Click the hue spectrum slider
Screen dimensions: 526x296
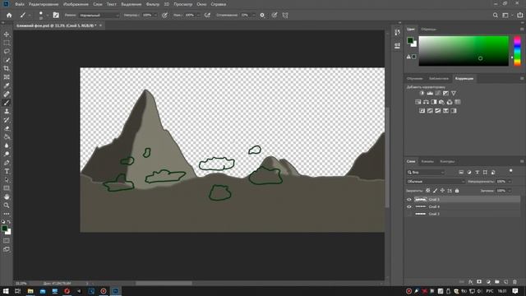pyautogui.click(x=517, y=51)
